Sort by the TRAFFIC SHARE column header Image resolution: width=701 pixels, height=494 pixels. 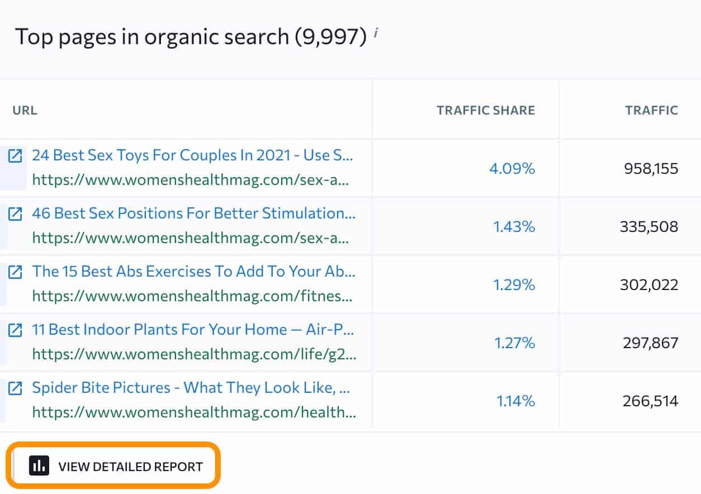coord(486,110)
